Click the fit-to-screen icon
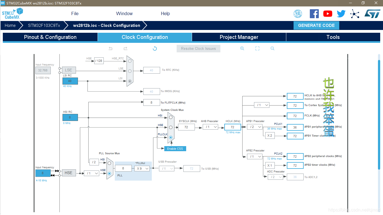 [257, 48]
